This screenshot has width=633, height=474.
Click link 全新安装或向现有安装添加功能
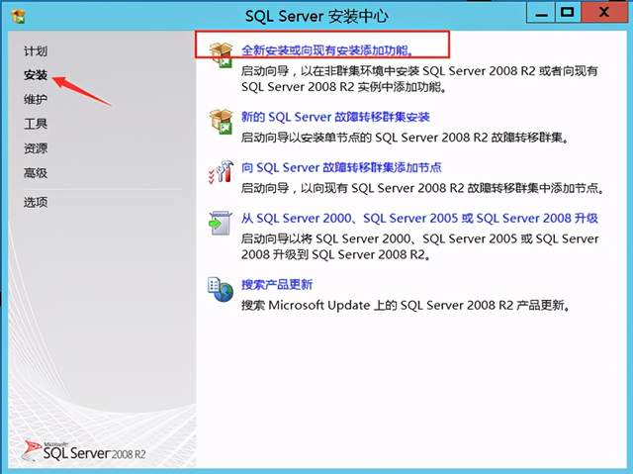tap(327, 50)
